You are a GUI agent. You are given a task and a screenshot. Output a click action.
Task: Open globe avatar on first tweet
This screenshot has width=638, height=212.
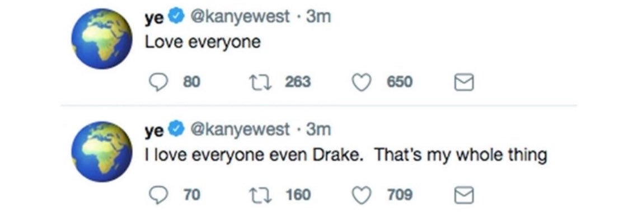(x=102, y=39)
